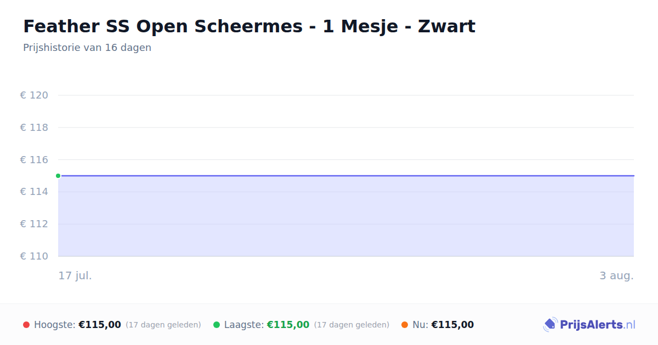
Task: Click the green Laagste €115,00 price value
Action: coord(288,325)
